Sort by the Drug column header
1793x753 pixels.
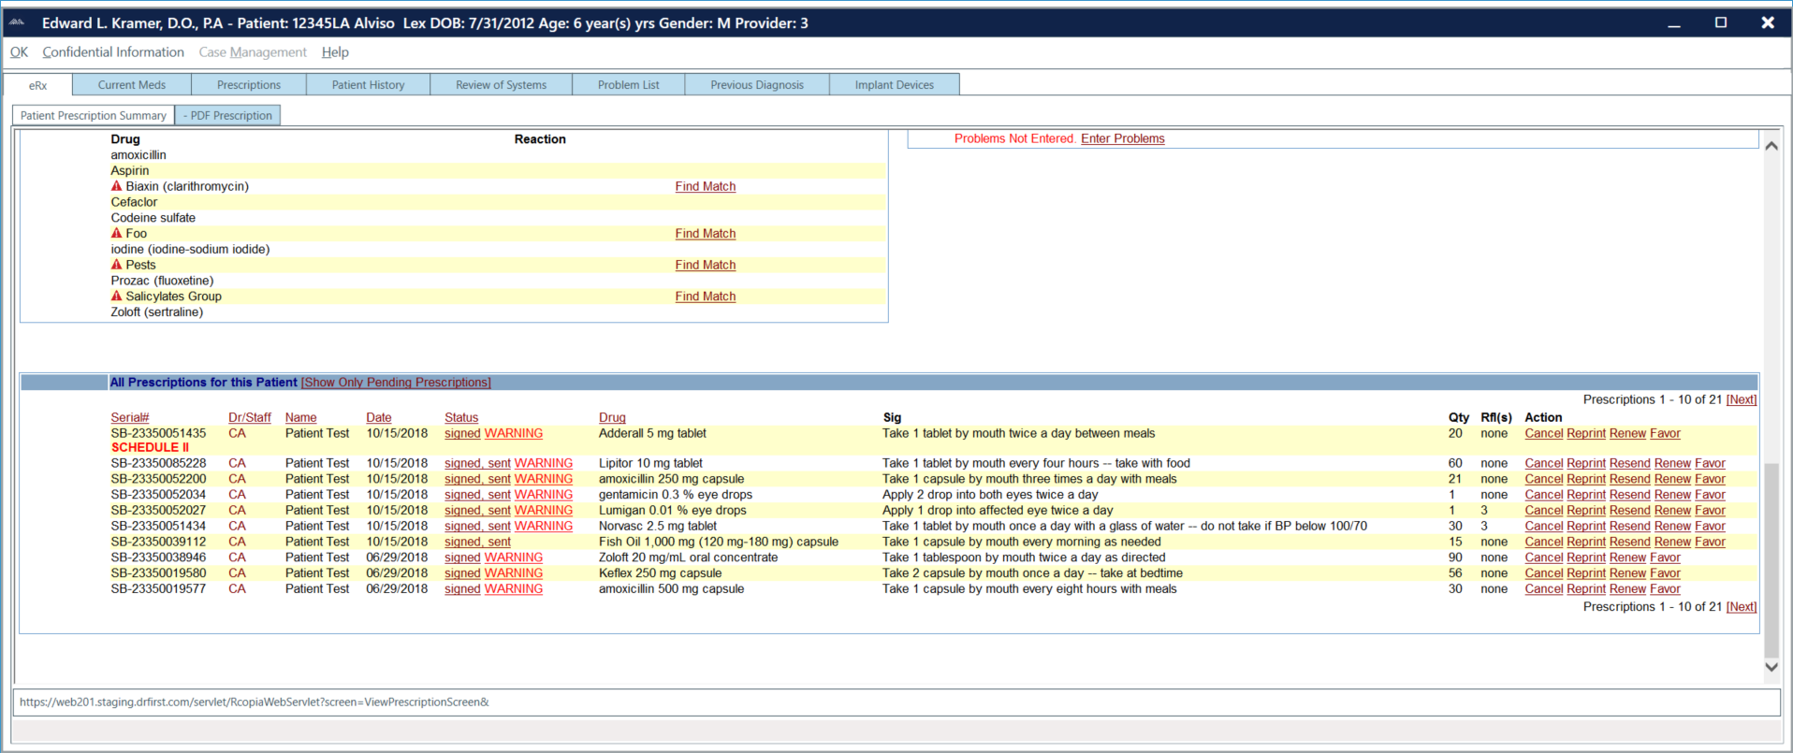(x=612, y=417)
